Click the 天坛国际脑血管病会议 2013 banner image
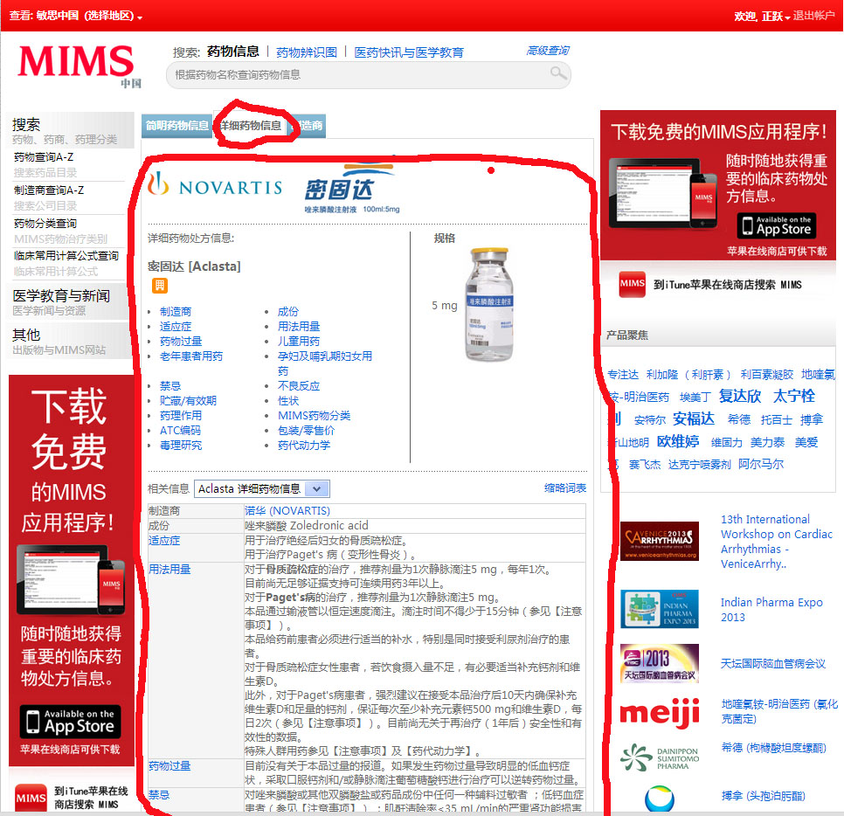 click(660, 663)
